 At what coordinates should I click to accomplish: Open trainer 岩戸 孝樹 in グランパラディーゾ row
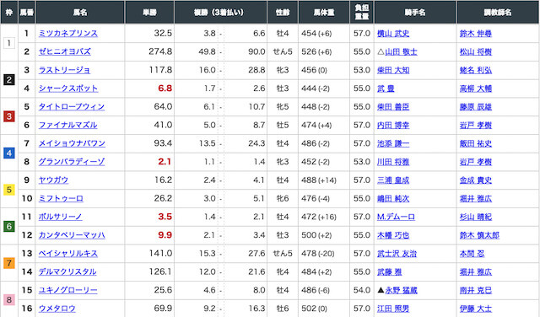coord(476,162)
